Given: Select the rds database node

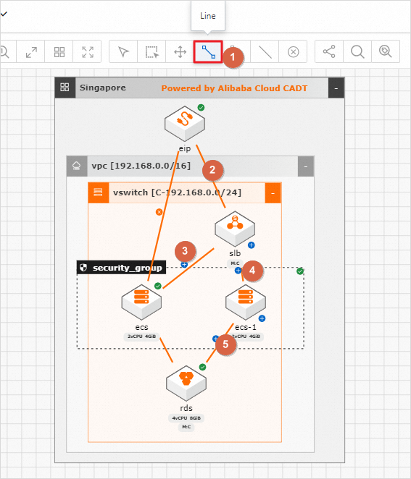Looking at the screenshot, I should (x=186, y=383).
